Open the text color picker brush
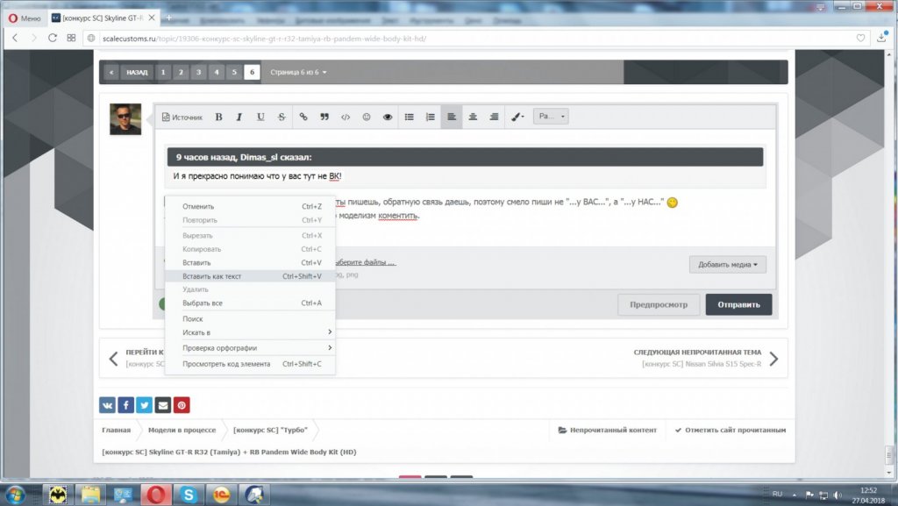The image size is (898, 506). 517,117
